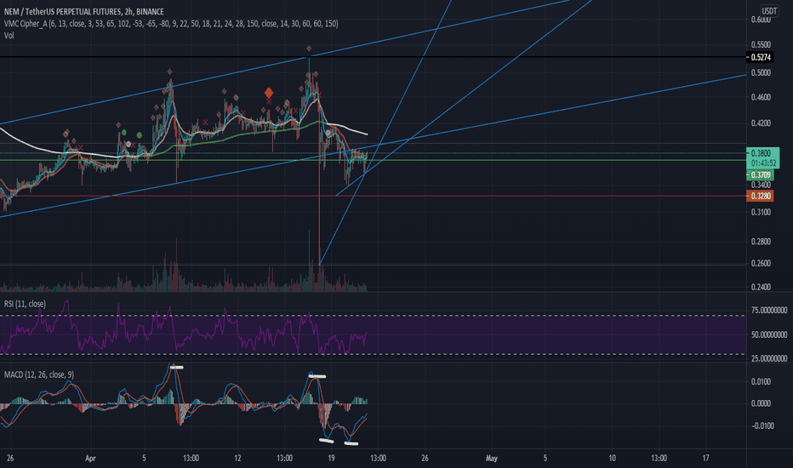Viewport: 793px width, 468px height.
Task: Click the 0.4600 price axis tick
Action: 761,97
